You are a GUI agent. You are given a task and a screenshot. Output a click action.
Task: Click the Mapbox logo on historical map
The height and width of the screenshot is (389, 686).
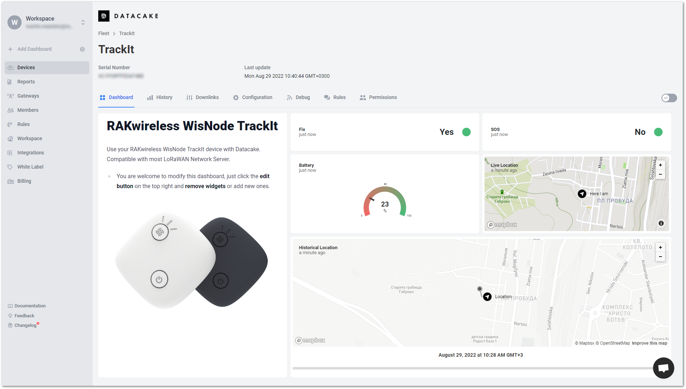310,340
